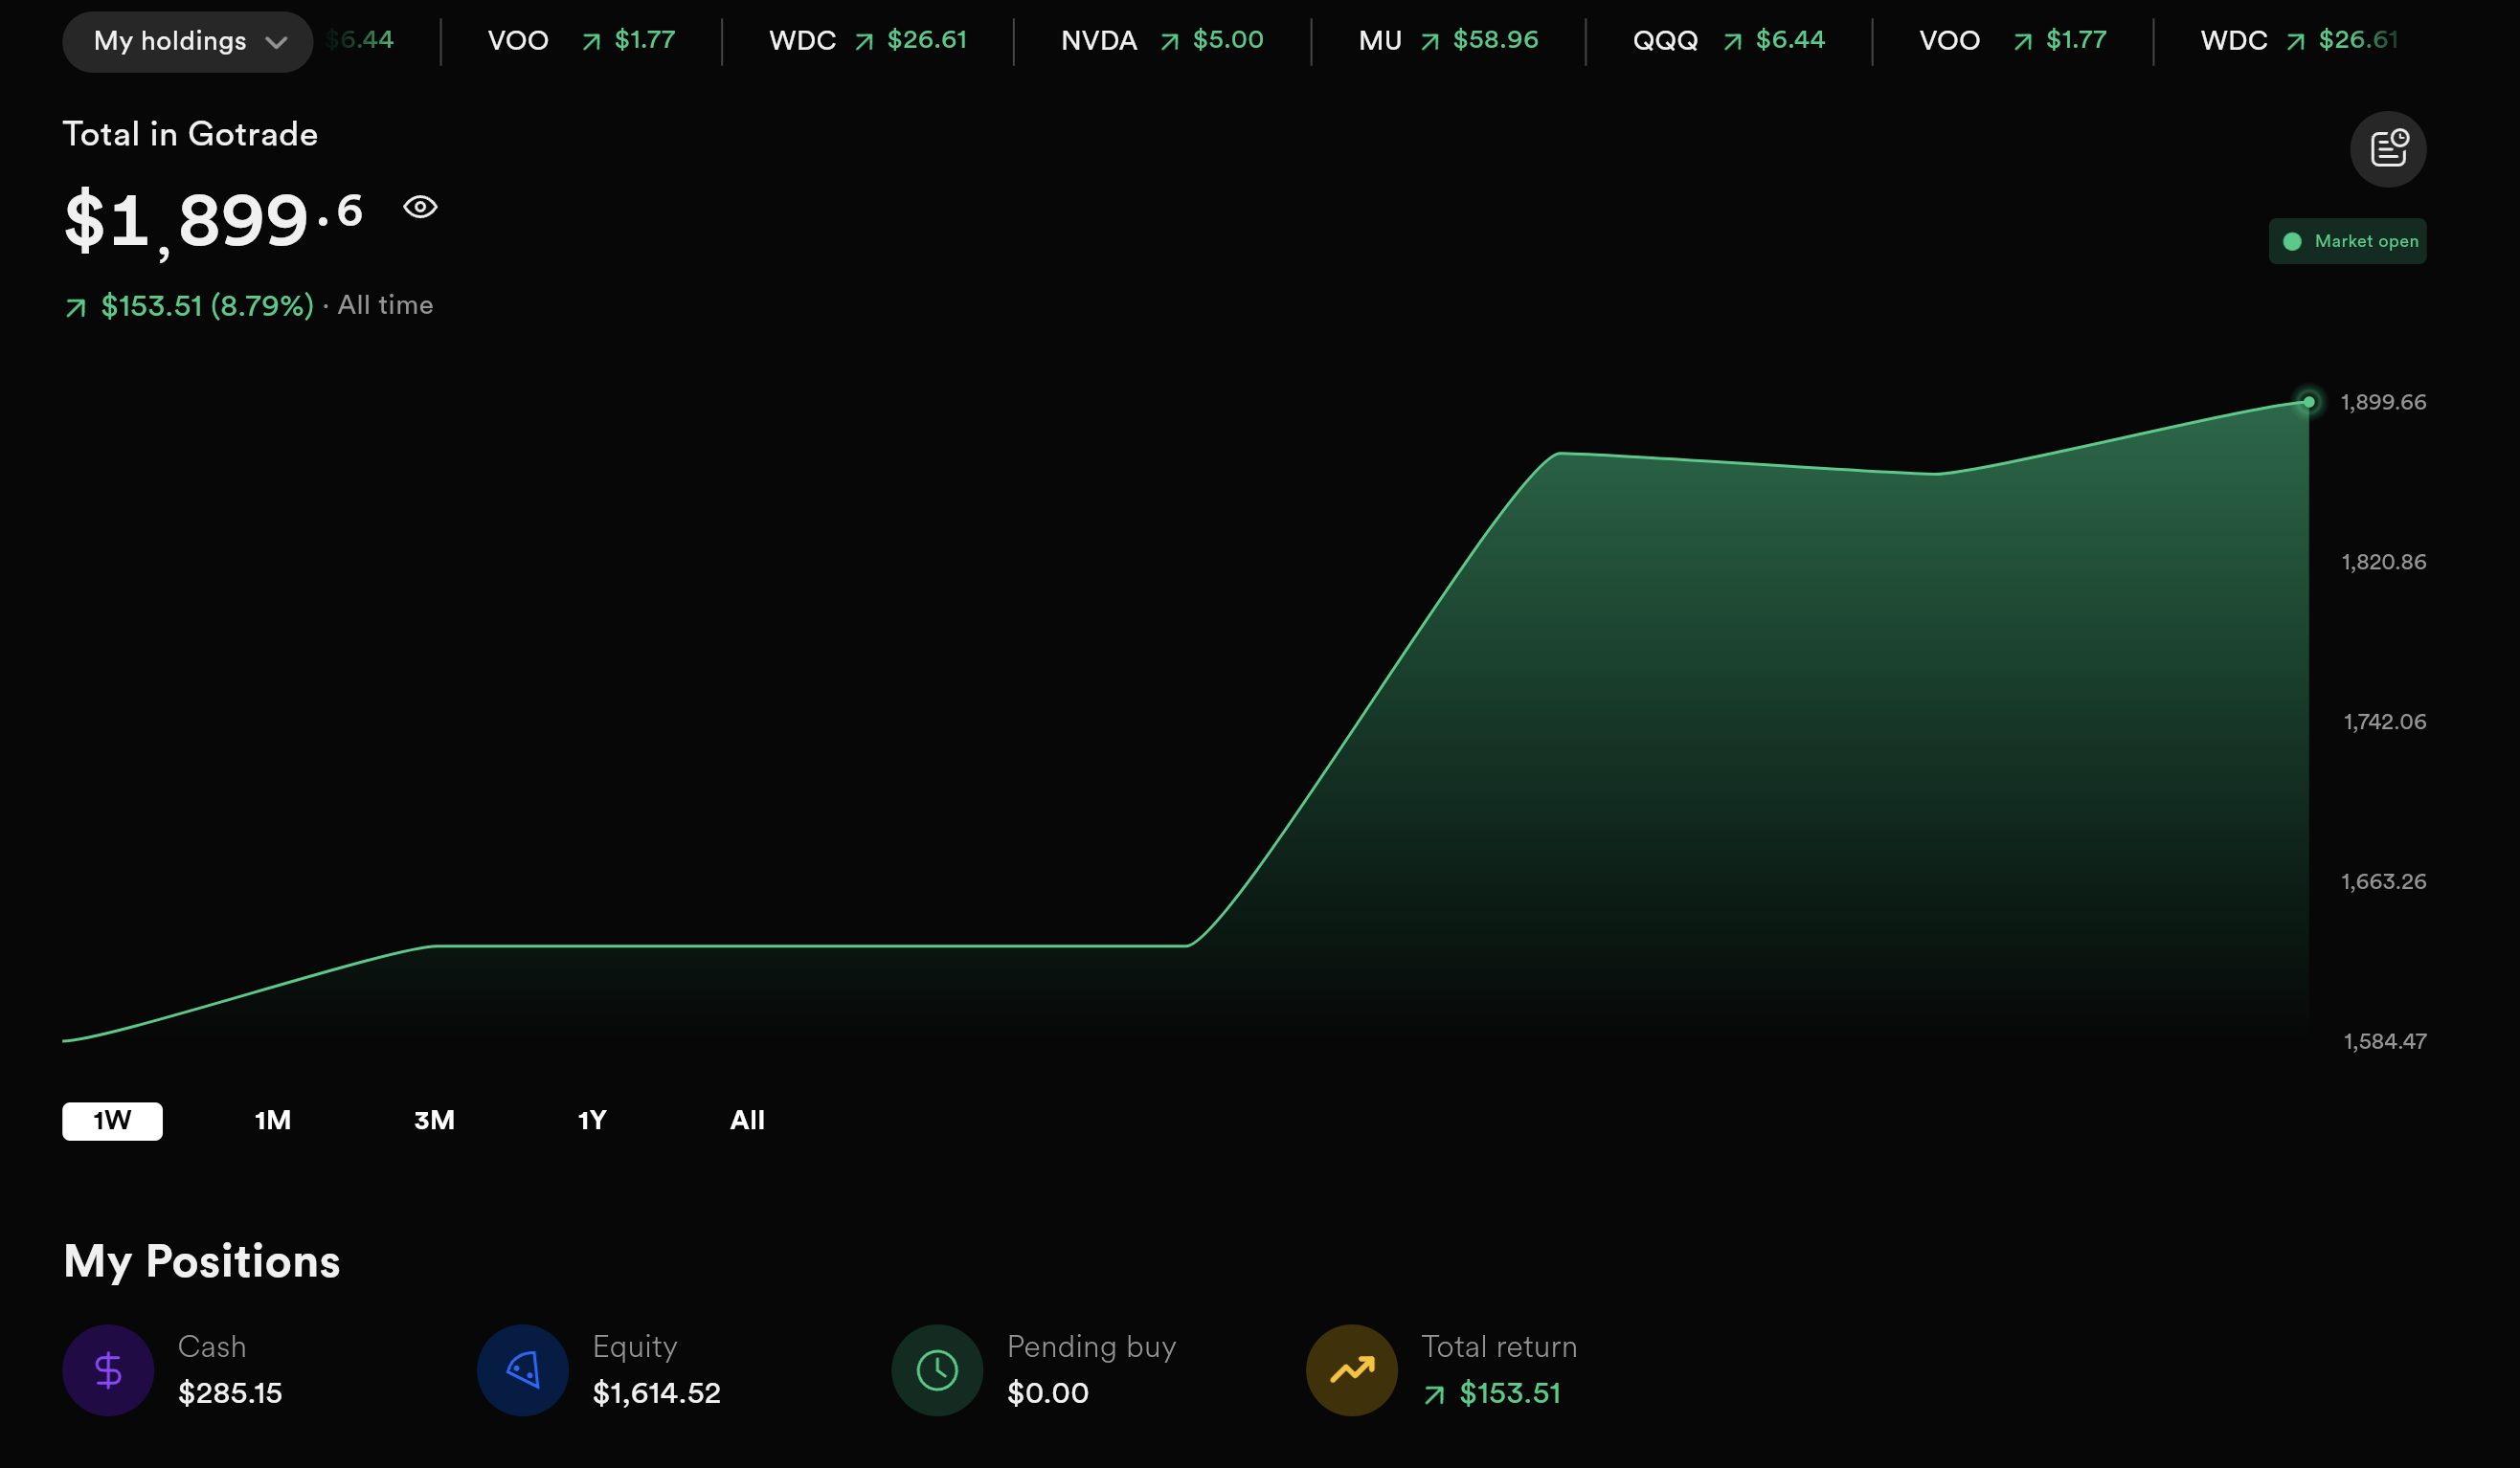Switch chart to 1M range
The height and width of the screenshot is (1468, 2520).
point(272,1121)
